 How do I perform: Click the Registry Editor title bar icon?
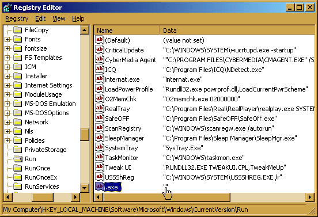pos(7,7)
